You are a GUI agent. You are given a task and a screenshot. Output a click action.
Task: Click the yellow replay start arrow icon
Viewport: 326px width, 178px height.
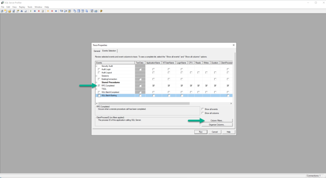[x=48, y=11]
